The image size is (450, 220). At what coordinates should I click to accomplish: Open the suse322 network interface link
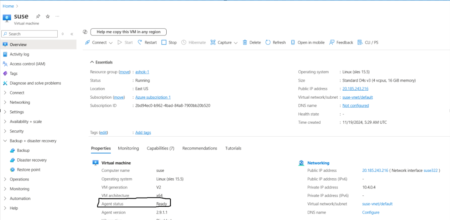(431, 171)
